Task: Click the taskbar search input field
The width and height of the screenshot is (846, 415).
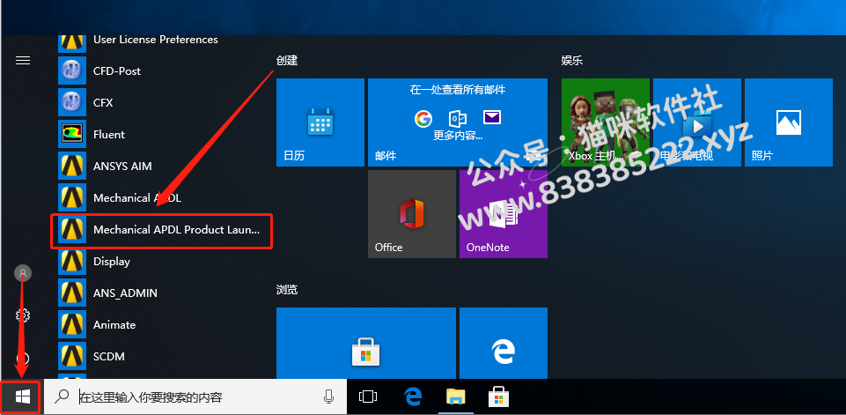Action: click(195, 397)
